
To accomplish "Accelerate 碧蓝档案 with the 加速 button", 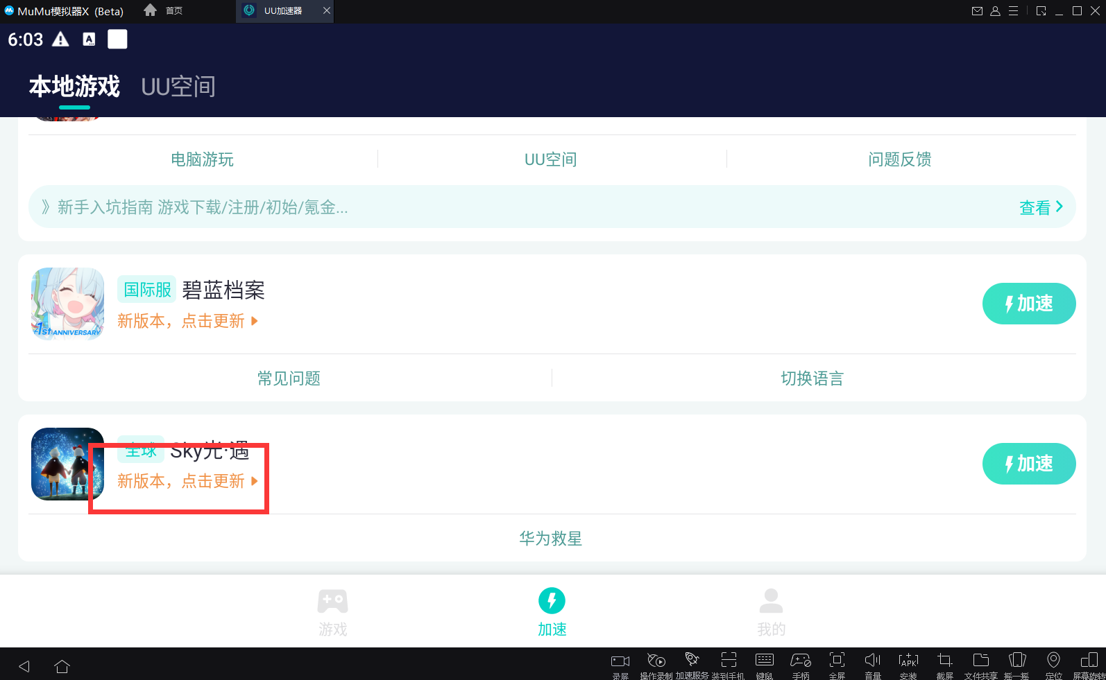I will click(x=1029, y=304).
